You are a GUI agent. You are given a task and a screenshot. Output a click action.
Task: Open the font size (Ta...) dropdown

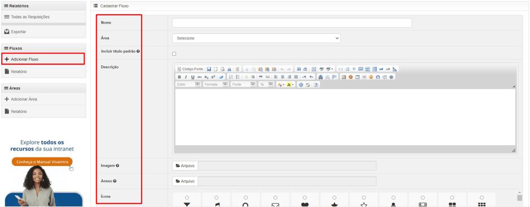coord(266,85)
